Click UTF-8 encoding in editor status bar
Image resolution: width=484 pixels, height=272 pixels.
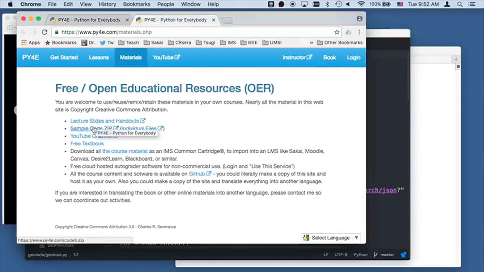(x=341, y=255)
